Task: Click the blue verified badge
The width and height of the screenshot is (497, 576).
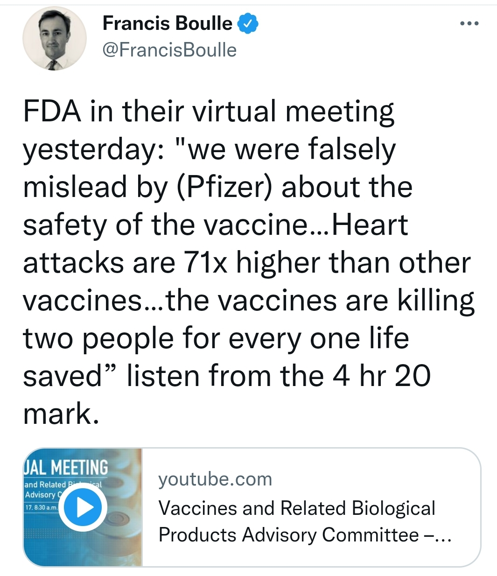Action: (x=248, y=24)
